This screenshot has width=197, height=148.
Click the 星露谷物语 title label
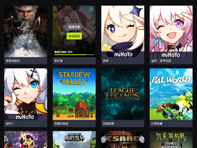[x=61, y=124]
